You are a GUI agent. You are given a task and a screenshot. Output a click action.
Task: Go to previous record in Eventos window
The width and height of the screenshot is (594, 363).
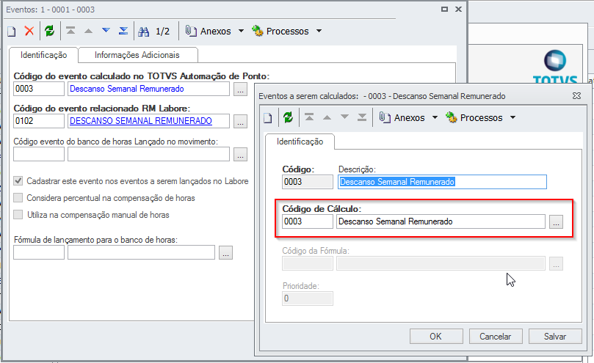pyautogui.click(x=88, y=31)
